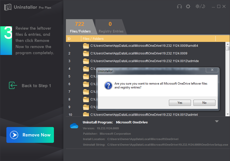Collapse the program details panel arrow
This screenshot has height=161, width=230.
(217, 121)
